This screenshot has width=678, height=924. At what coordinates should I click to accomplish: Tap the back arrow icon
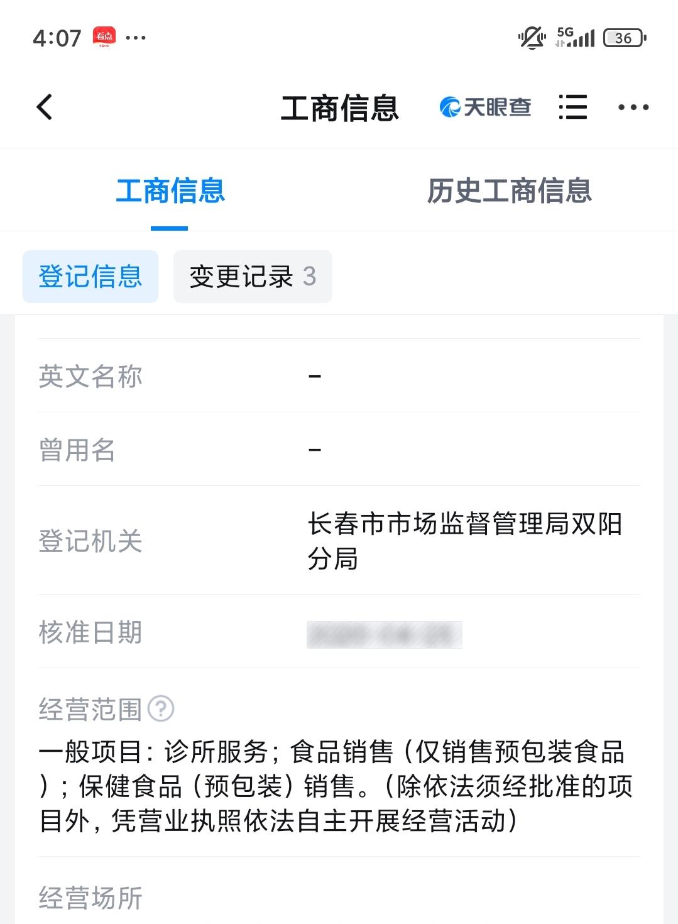pyautogui.click(x=45, y=107)
